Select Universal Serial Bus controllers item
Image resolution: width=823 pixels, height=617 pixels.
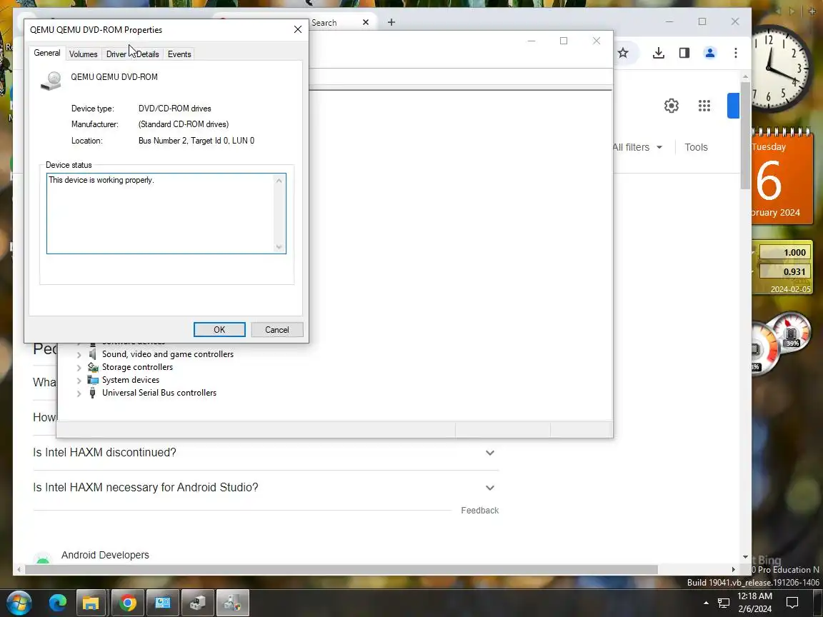(x=159, y=393)
